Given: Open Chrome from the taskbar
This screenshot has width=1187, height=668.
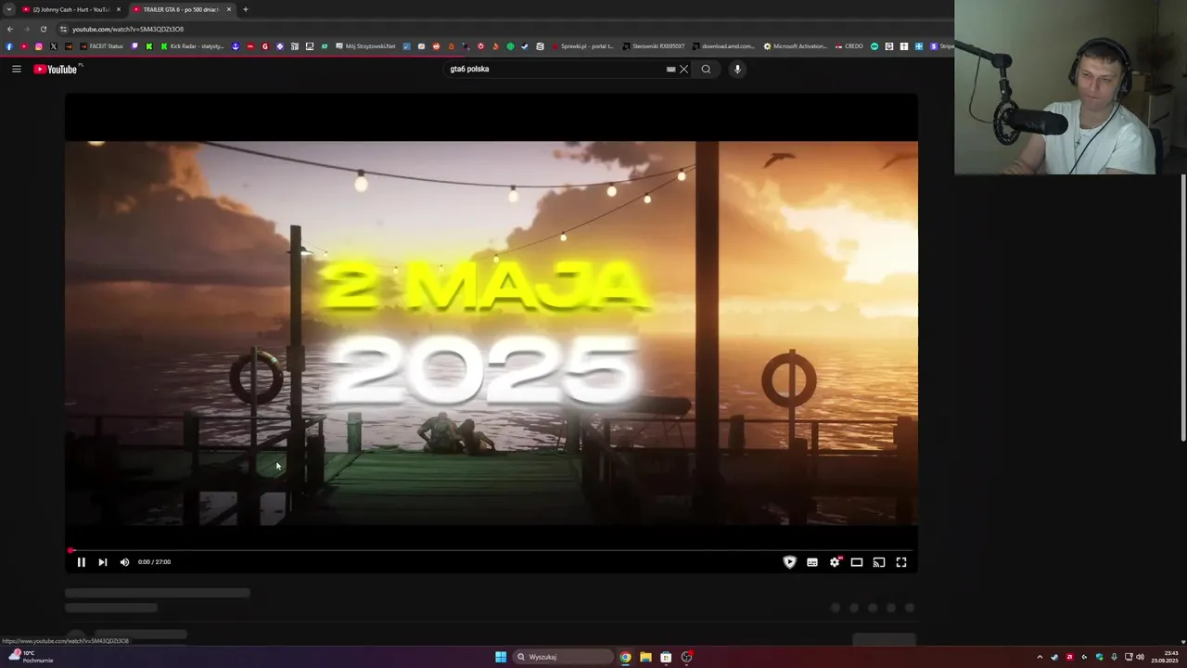Looking at the screenshot, I should tap(625, 657).
